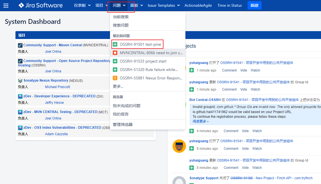This screenshot has width=321, height=184.
Task: Click Sonatype Support user link
Action: (x=204, y=178)
